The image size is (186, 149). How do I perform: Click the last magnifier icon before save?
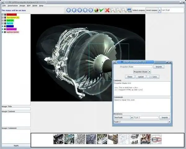pyautogui.click(x=124, y=10)
